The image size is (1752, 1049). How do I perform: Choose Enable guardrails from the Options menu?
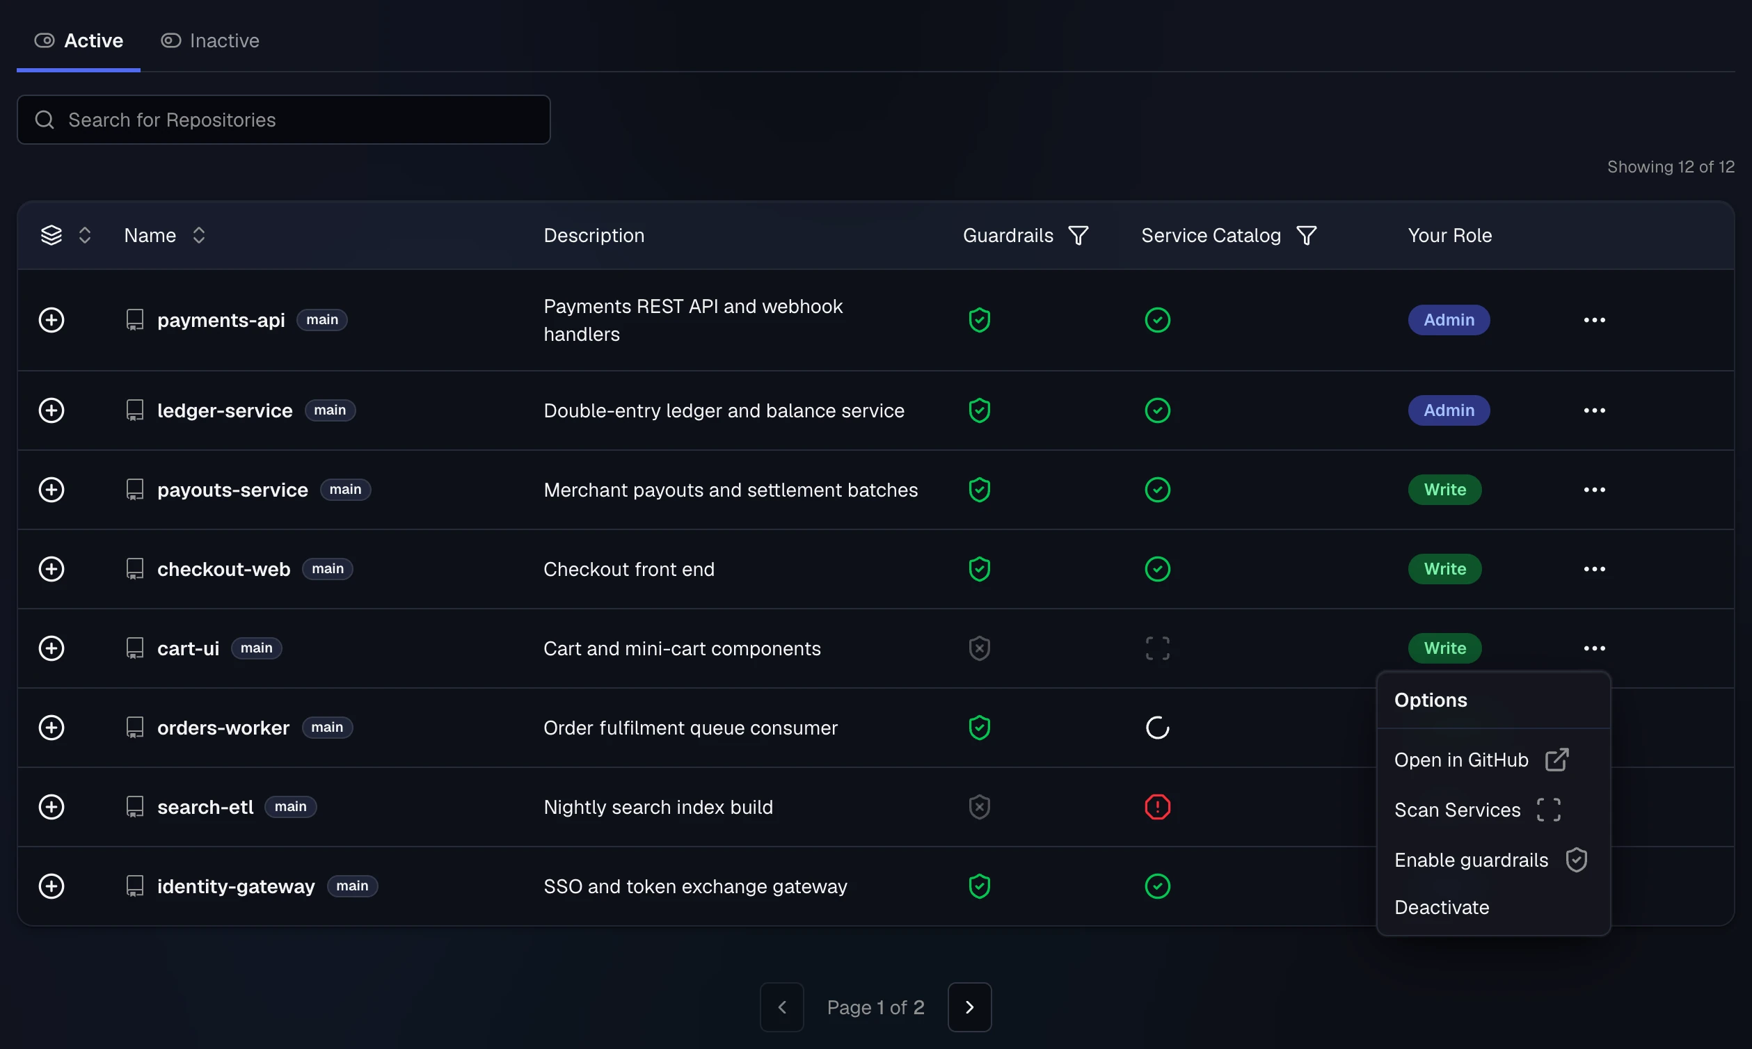pyautogui.click(x=1492, y=860)
